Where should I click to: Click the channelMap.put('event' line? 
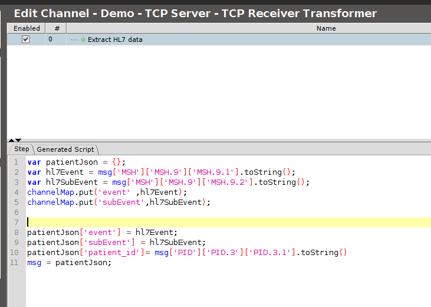pos(107,192)
